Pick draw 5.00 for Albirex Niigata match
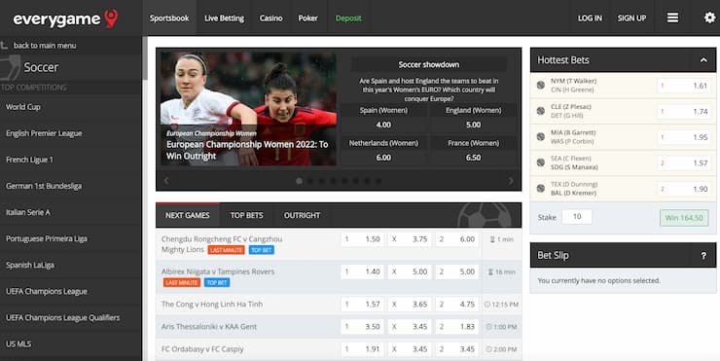 [x=410, y=271]
